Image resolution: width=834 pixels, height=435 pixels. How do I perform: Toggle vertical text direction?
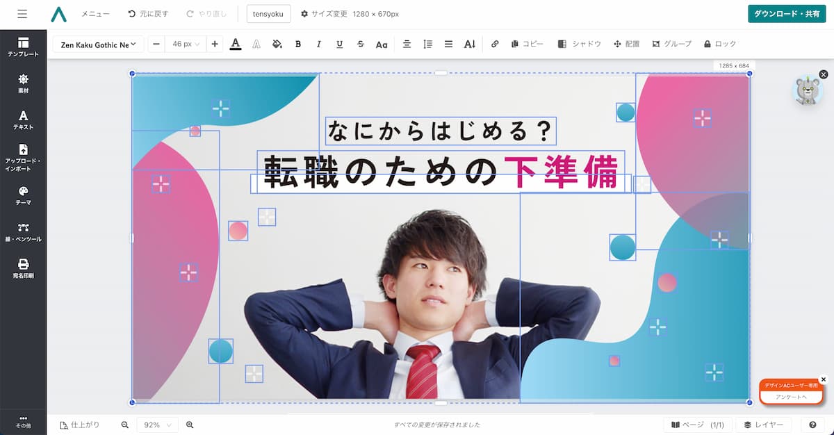click(470, 44)
